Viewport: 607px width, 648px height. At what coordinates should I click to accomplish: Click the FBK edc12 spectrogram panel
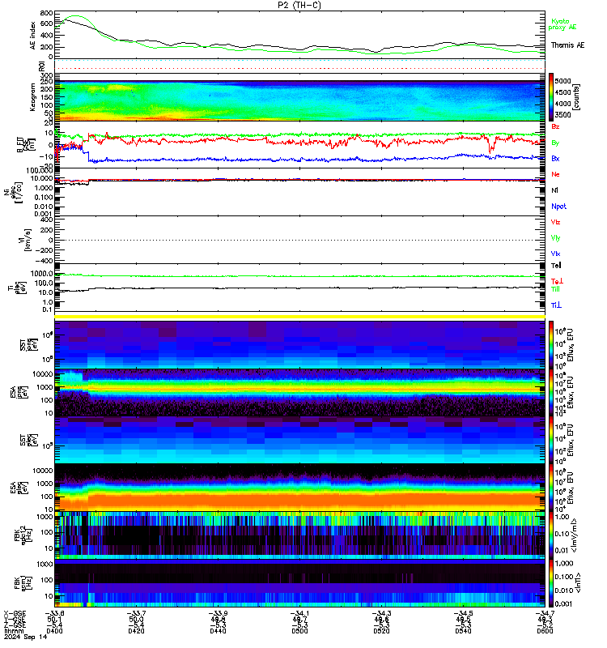pos(299,535)
